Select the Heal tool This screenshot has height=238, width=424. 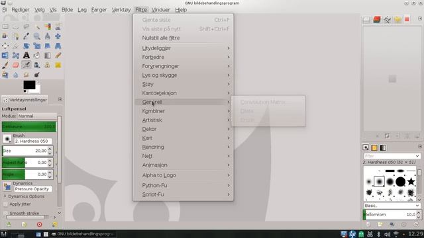tap(58, 65)
